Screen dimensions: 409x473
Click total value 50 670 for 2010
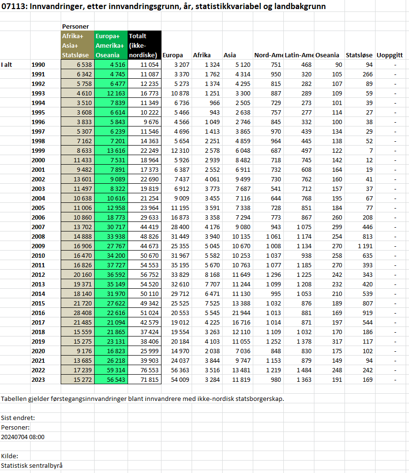click(145, 255)
